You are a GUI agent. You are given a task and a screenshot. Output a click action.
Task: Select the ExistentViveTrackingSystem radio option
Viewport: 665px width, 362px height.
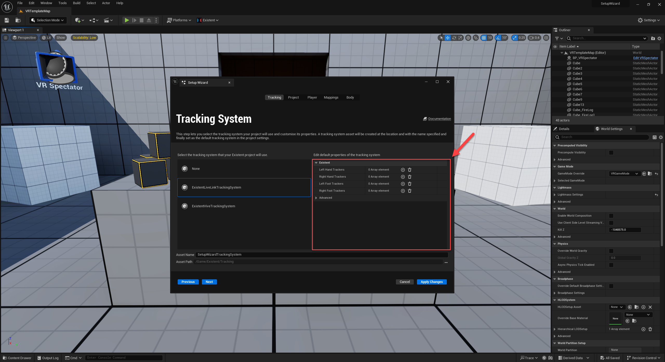coord(185,206)
